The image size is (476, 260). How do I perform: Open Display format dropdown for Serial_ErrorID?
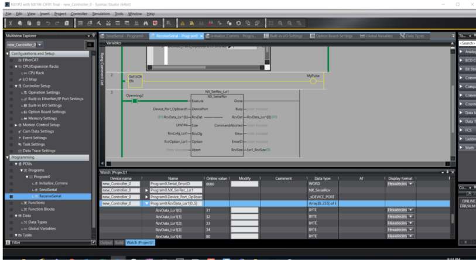click(411, 184)
